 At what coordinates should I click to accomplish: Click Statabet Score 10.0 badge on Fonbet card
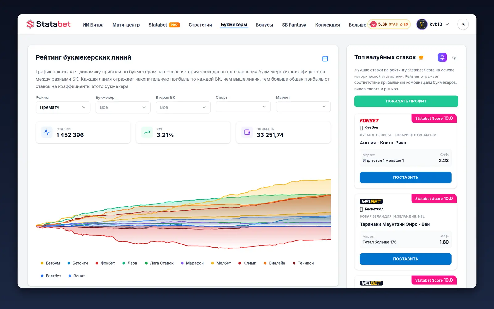point(434,118)
